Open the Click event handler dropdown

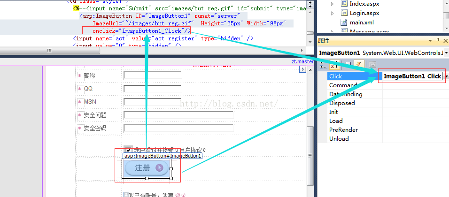(x=446, y=76)
